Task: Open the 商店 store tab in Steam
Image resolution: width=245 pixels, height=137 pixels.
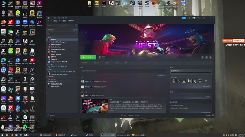Action: point(55,21)
